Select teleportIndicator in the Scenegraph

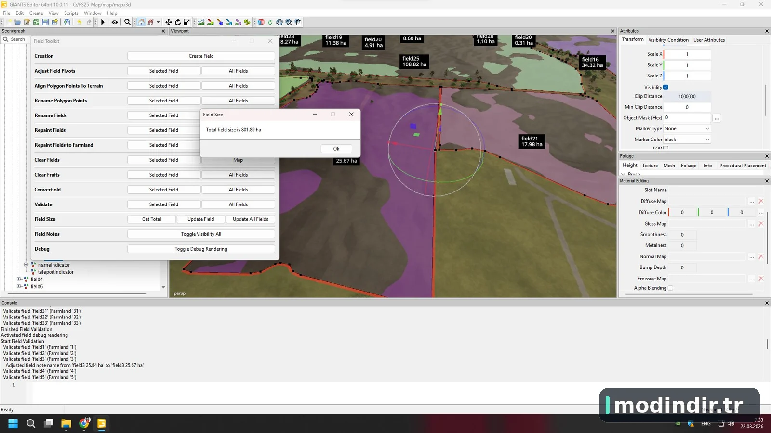point(56,272)
